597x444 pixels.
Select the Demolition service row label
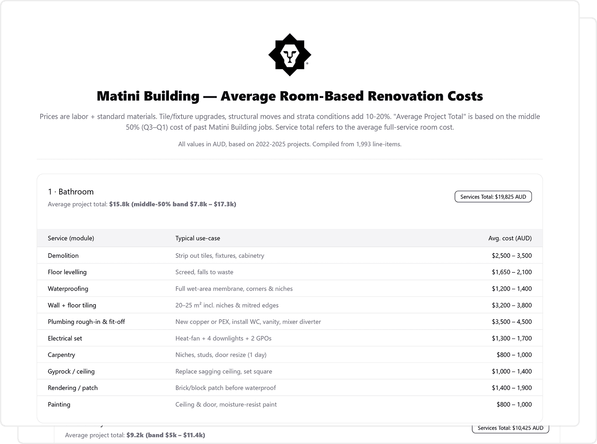click(x=63, y=256)
